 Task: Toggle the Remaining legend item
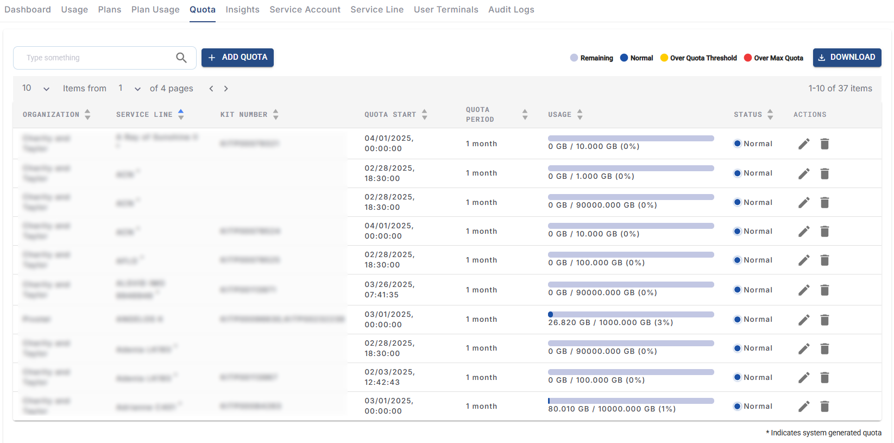(591, 58)
